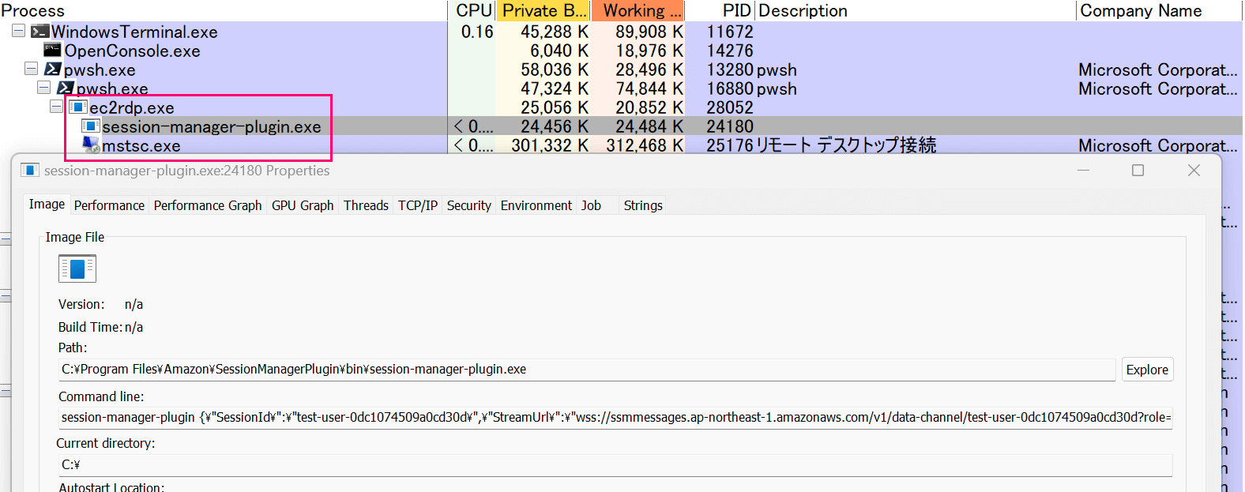This screenshot has width=1245, height=492.
Task: Sort by the Working Set column header
Action: click(638, 10)
